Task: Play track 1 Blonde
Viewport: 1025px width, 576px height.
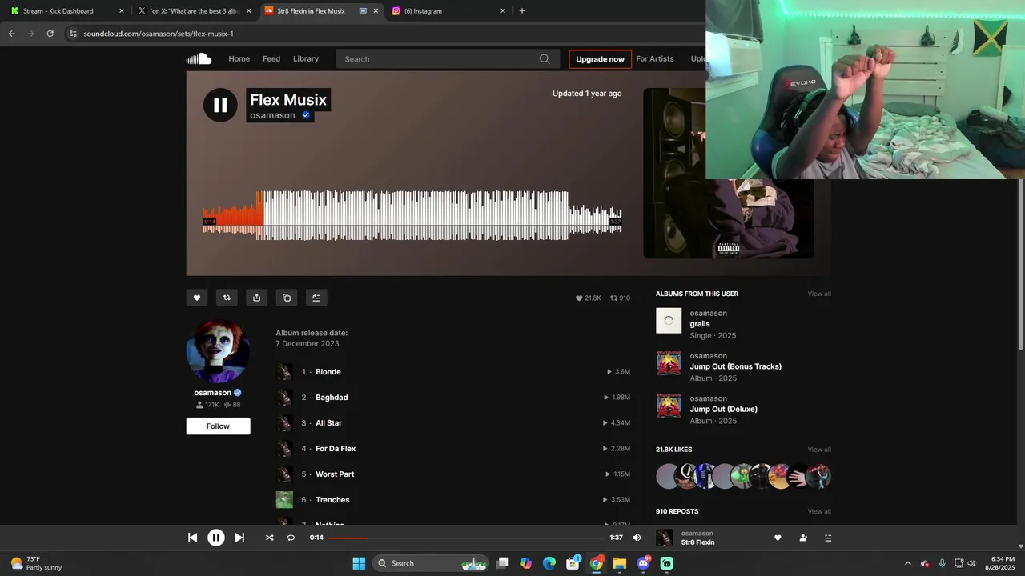Action: 328,372
